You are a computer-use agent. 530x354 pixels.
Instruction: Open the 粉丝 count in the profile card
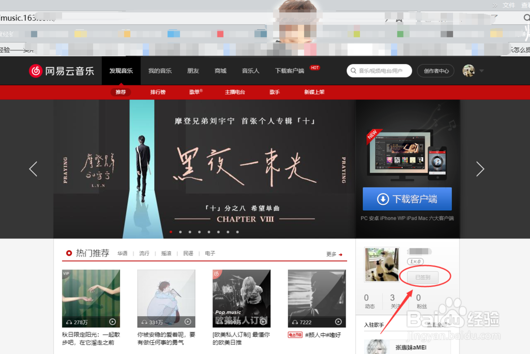421,301
